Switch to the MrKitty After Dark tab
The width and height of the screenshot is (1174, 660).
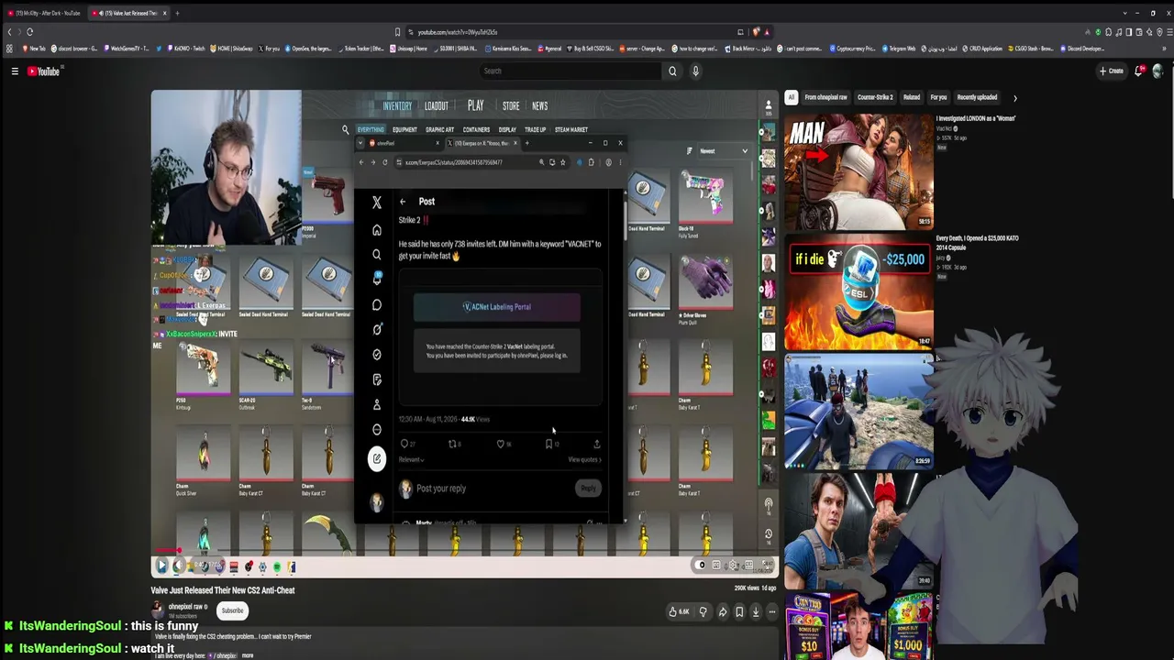pos(46,13)
